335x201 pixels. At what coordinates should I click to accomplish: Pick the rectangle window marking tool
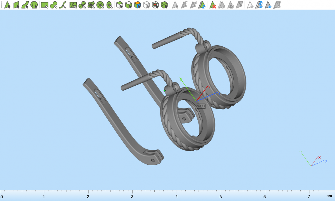(45, 5)
